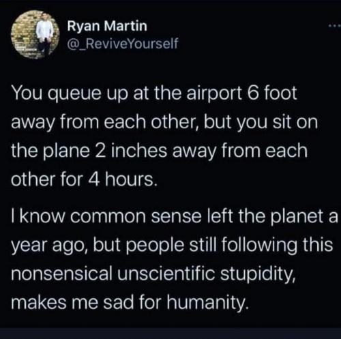Open Ryan Martin's profile picture
Screen dimensions: 341x339
point(35,35)
